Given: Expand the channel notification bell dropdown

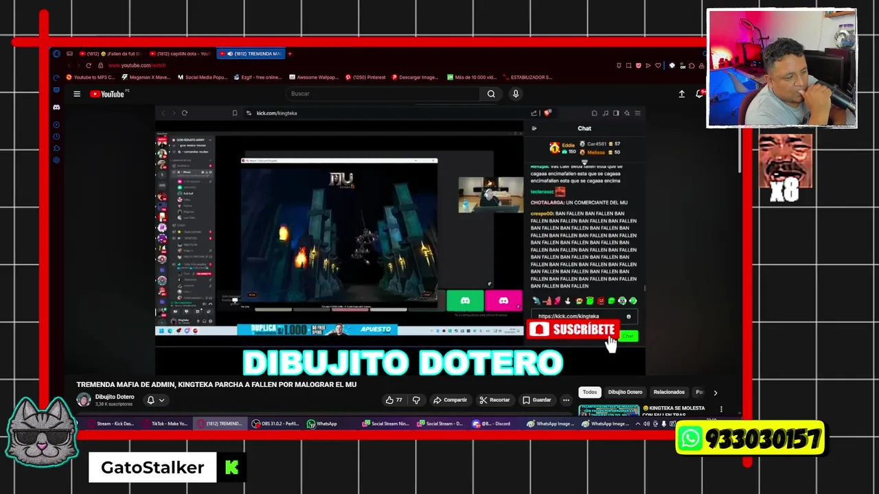Looking at the screenshot, I should click(x=156, y=400).
